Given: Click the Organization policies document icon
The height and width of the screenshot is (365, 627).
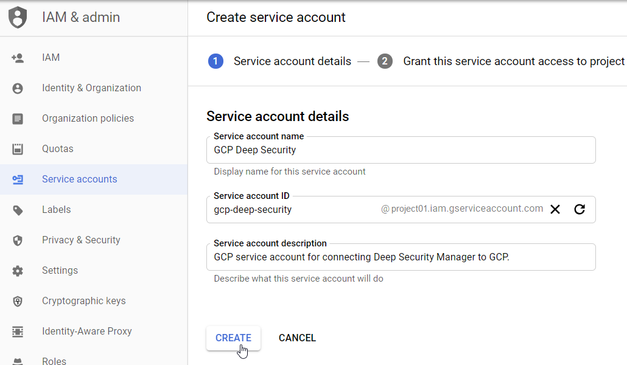Looking at the screenshot, I should [x=18, y=118].
